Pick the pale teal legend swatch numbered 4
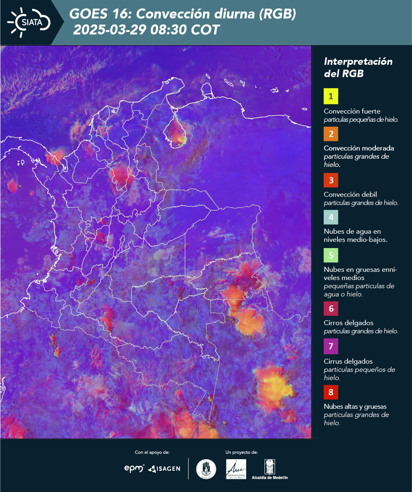 331,217
